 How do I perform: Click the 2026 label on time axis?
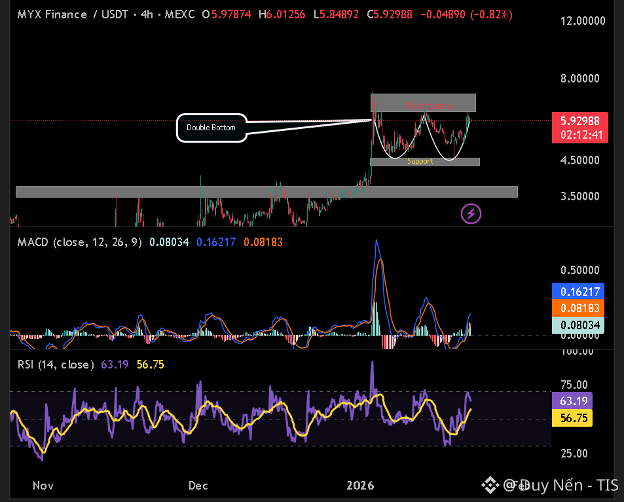point(360,485)
